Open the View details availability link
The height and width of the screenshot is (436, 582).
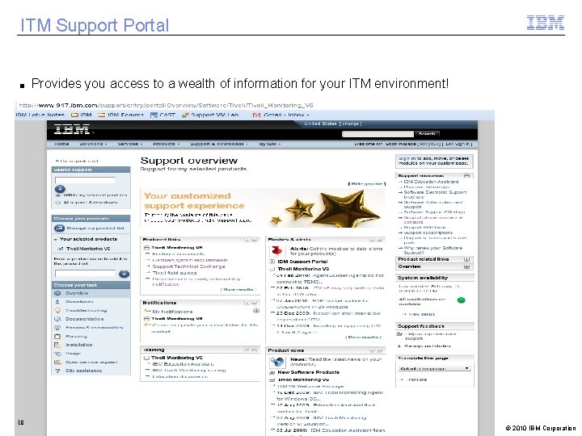(421, 314)
